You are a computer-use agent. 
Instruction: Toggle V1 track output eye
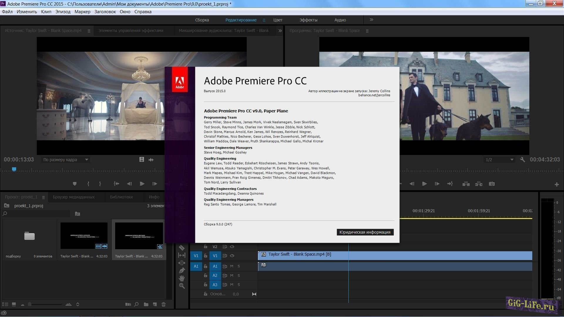pyautogui.click(x=232, y=256)
